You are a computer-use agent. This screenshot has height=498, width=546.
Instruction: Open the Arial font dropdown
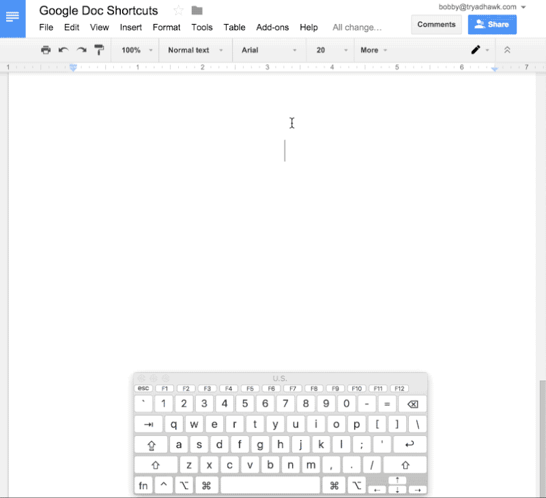click(x=269, y=50)
